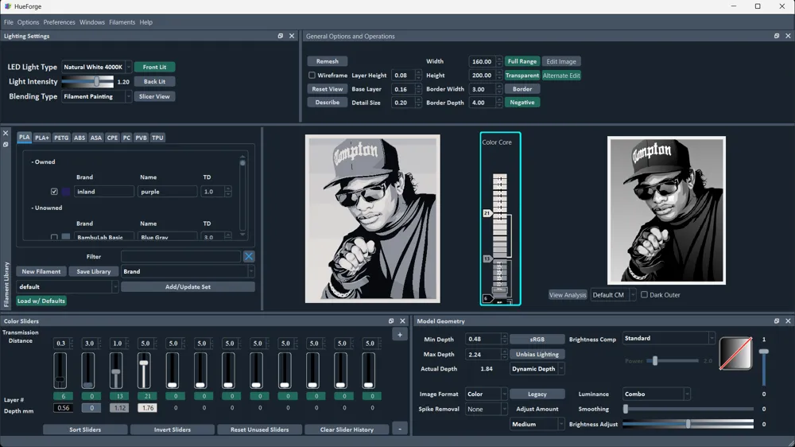
Task: Click the Invert Sliders button
Action: [x=173, y=430]
